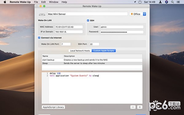184x115 pixels.
Task: Click the IP or Domain field
Action: (x=69, y=32)
